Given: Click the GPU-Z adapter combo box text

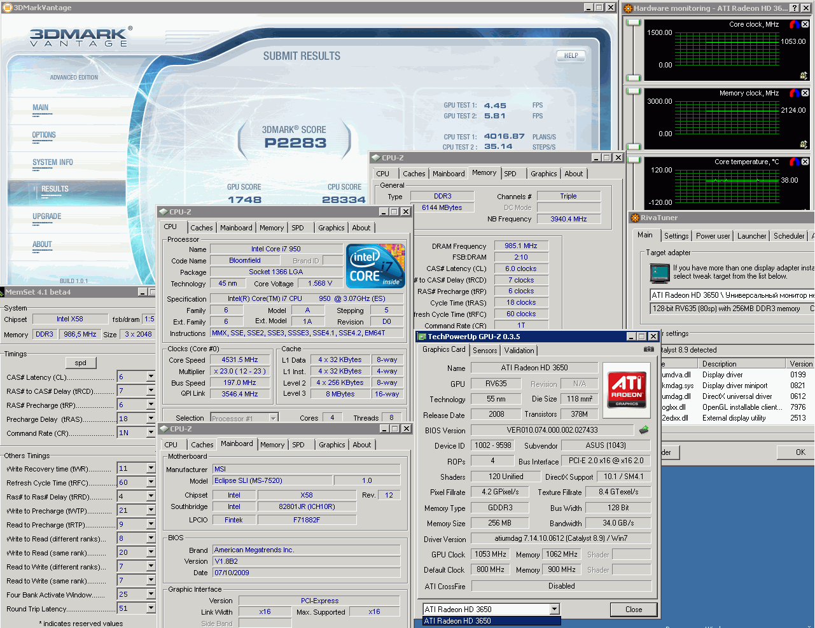Looking at the screenshot, I should (486, 609).
